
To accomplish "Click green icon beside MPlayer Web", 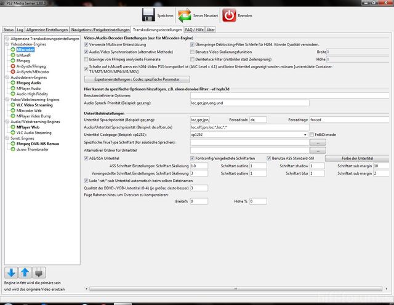I will (x=13, y=127).
